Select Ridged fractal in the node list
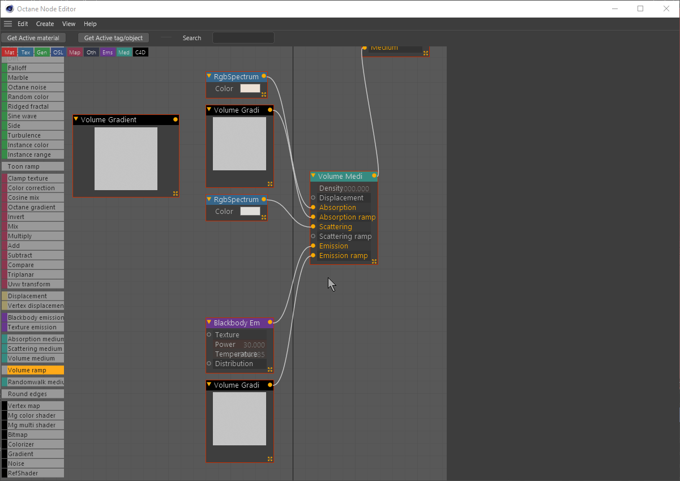 (33, 106)
